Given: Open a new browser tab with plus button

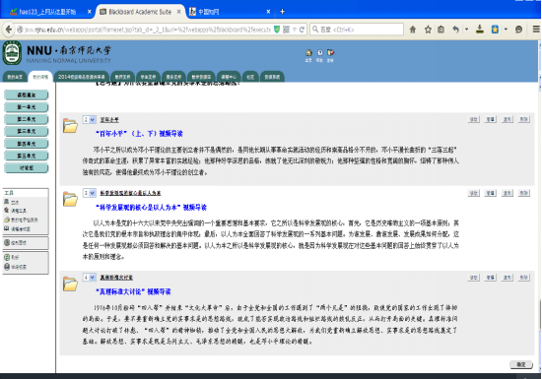Looking at the screenshot, I should point(282,12).
